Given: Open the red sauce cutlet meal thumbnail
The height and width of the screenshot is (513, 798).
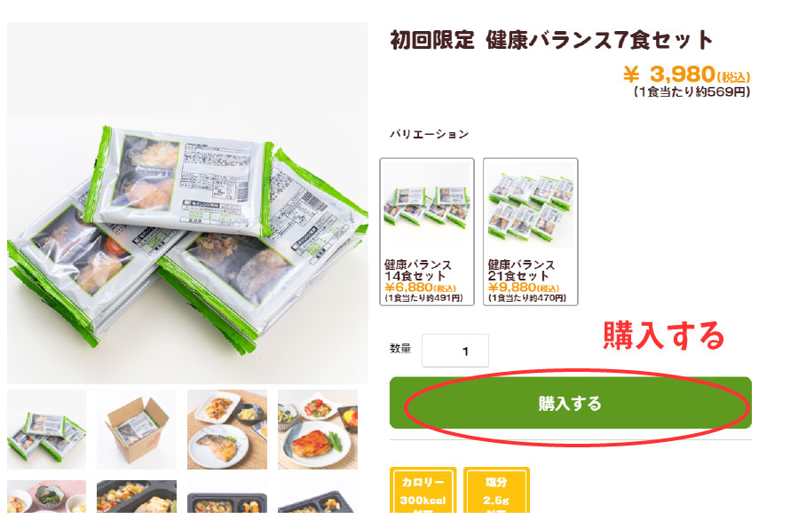Looking at the screenshot, I should coord(318,429).
